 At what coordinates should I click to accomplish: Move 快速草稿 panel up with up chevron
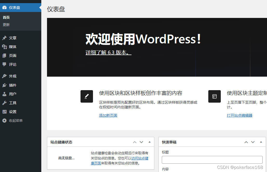click(246, 142)
